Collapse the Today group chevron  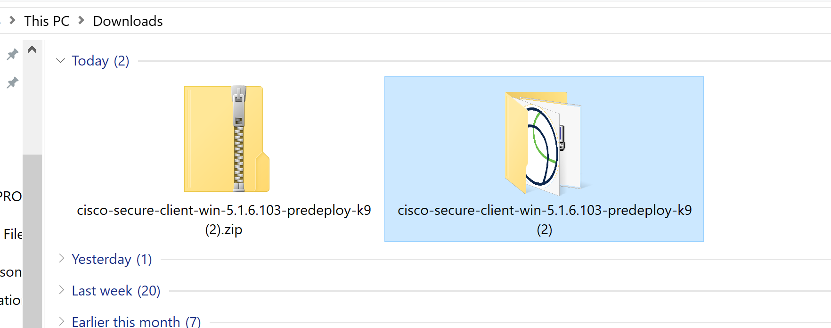tap(60, 60)
